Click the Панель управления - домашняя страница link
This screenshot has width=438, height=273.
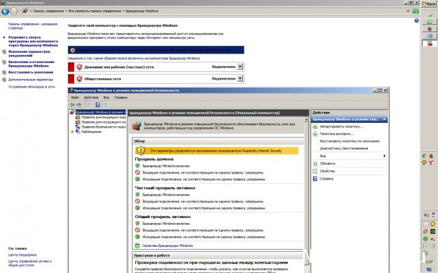33,26
